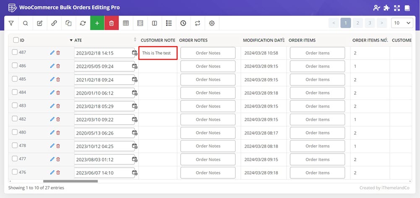Open the documentation book icon in header
The width and height of the screenshot is (420, 198).
click(407, 8)
